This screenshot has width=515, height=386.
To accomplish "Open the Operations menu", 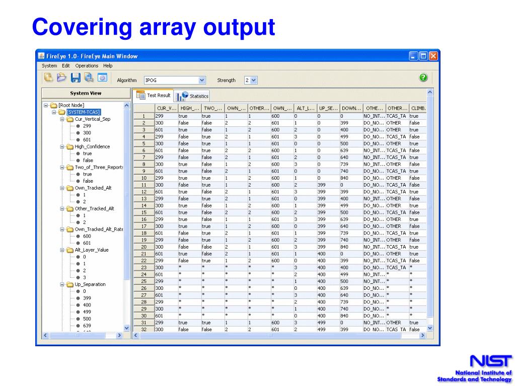I will click(87, 65).
